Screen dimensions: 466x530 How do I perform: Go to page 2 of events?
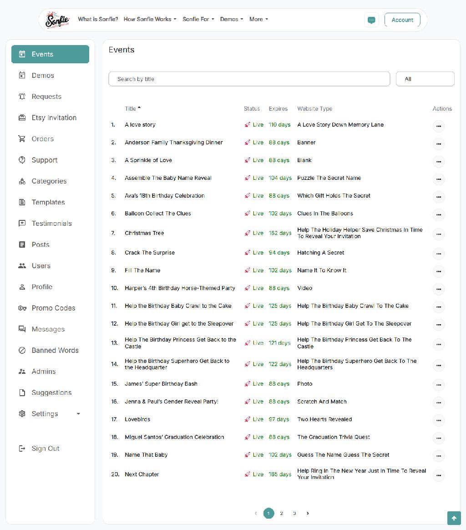pos(281,513)
